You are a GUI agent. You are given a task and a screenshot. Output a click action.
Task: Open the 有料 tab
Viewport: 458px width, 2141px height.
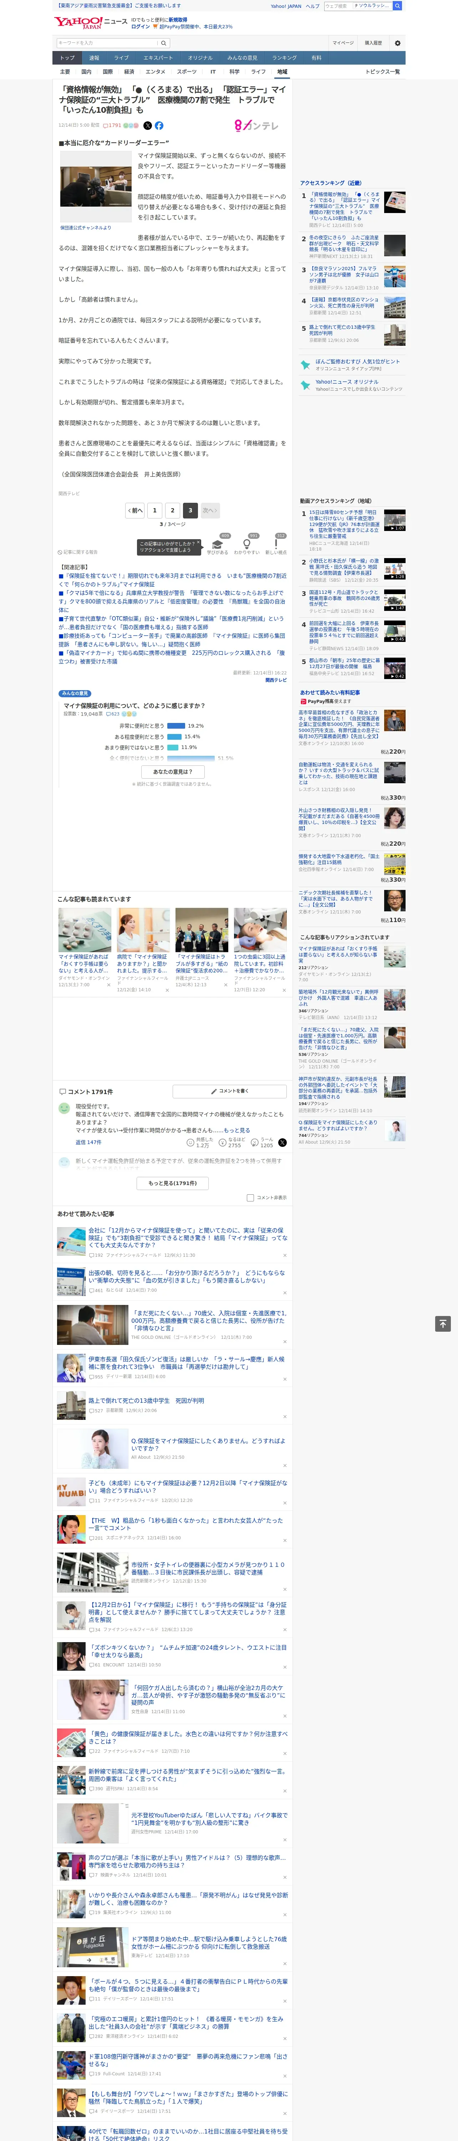317,58
